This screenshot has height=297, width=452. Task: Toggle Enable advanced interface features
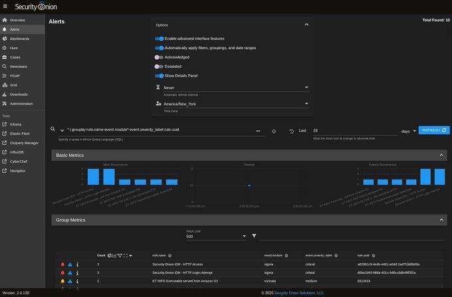coord(159,39)
